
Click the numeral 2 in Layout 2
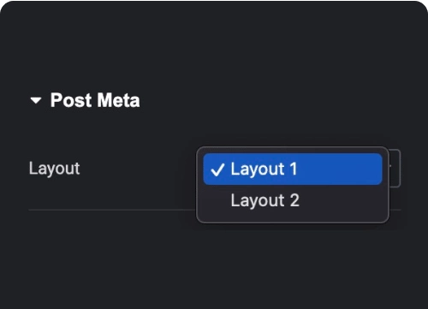click(x=294, y=200)
